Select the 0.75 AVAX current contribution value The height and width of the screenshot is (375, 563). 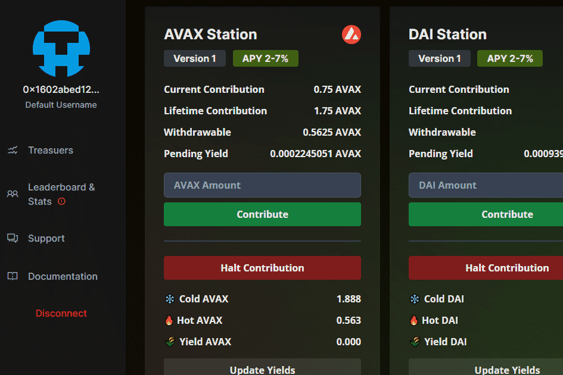click(338, 89)
